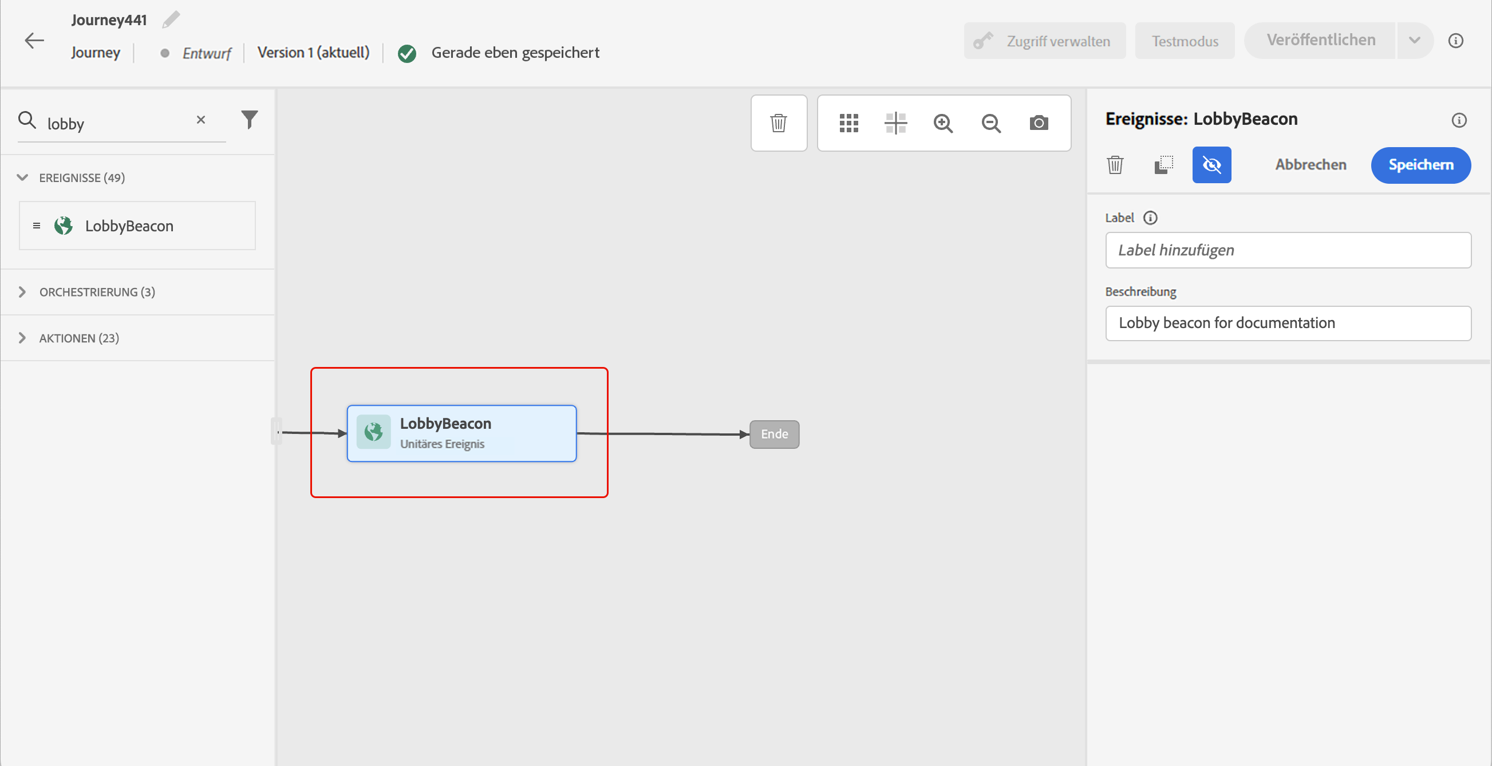Open the palette filter funnel

pyautogui.click(x=249, y=120)
